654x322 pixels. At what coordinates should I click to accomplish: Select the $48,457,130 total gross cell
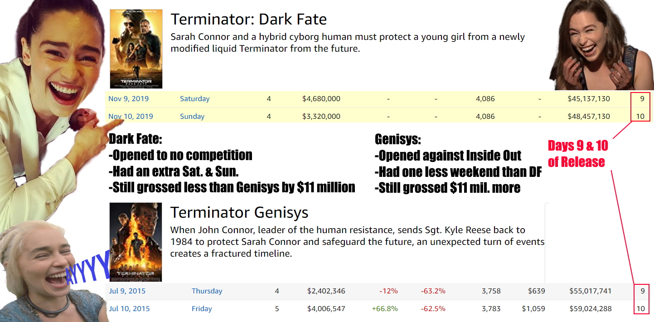coord(589,116)
